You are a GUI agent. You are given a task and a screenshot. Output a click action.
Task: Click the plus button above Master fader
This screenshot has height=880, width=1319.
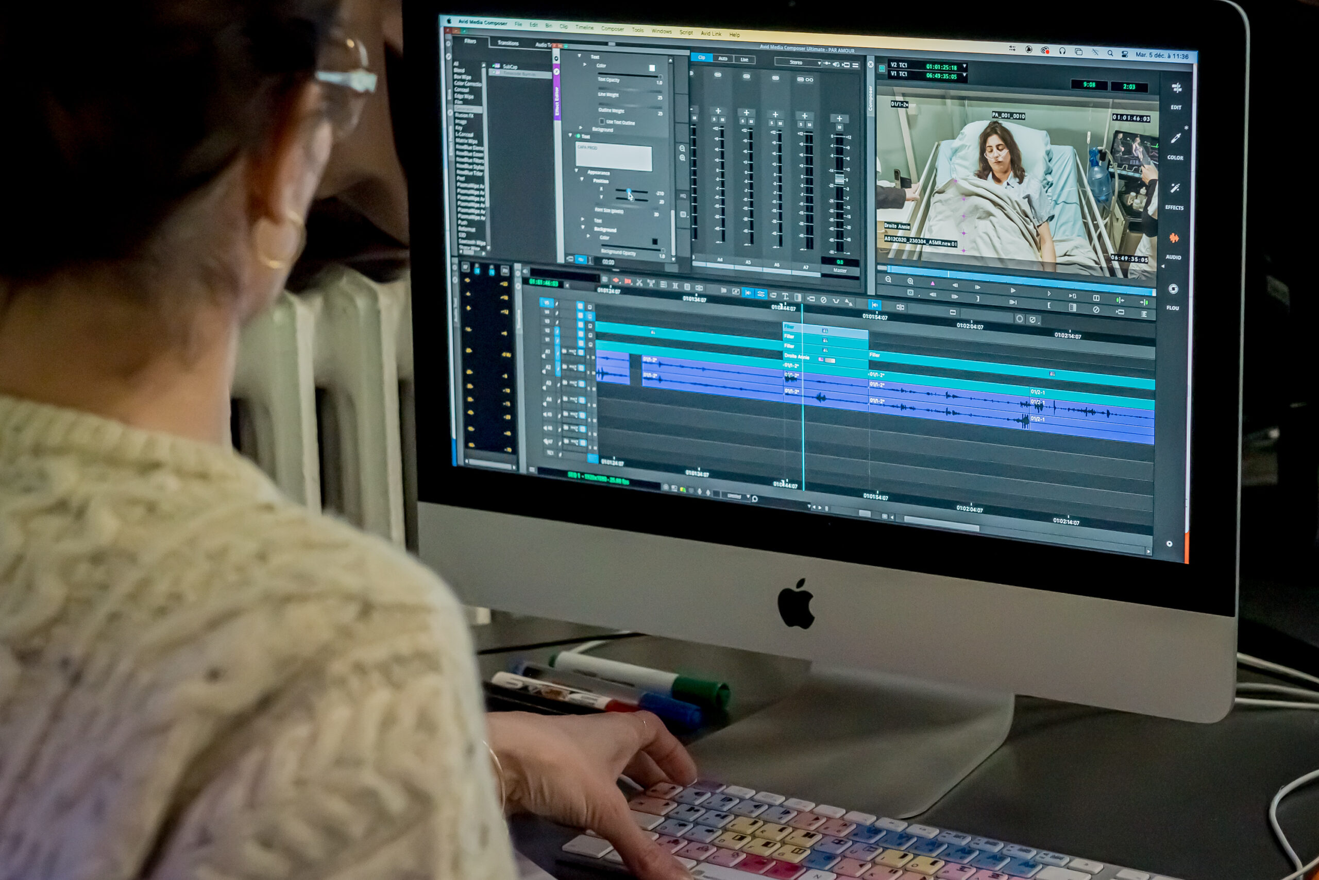839,118
